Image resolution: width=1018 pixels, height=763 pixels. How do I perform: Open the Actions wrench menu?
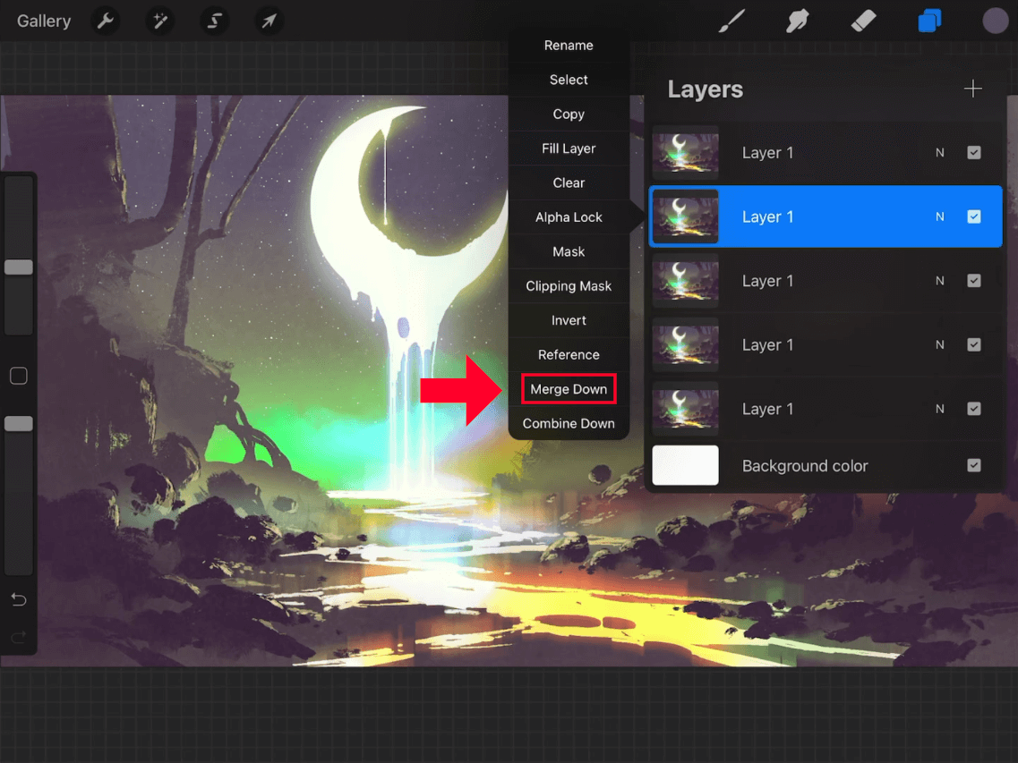coord(106,20)
